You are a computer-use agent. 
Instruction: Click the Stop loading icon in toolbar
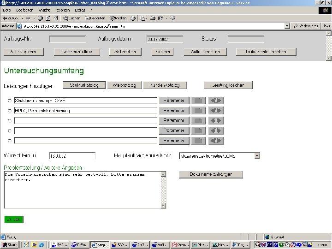tap(40, 18)
